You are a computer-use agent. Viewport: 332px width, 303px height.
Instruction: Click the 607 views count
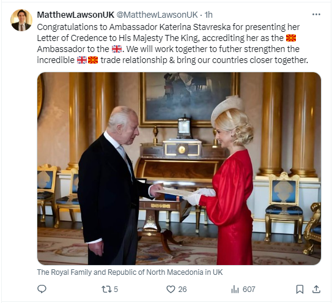[x=249, y=289]
